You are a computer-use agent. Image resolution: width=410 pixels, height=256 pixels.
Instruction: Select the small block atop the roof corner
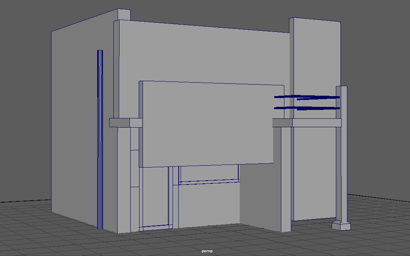(x=124, y=14)
